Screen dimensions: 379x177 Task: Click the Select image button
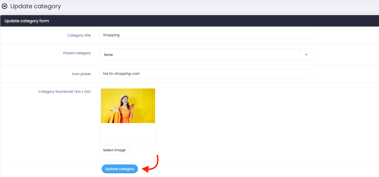pyautogui.click(x=114, y=150)
